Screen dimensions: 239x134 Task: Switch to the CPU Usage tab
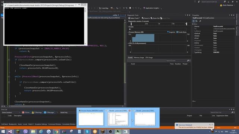(x=149, y=58)
